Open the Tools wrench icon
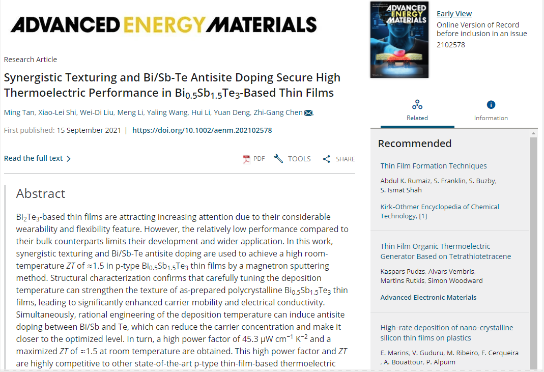Screen dimensions: 544x372 click(278, 159)
